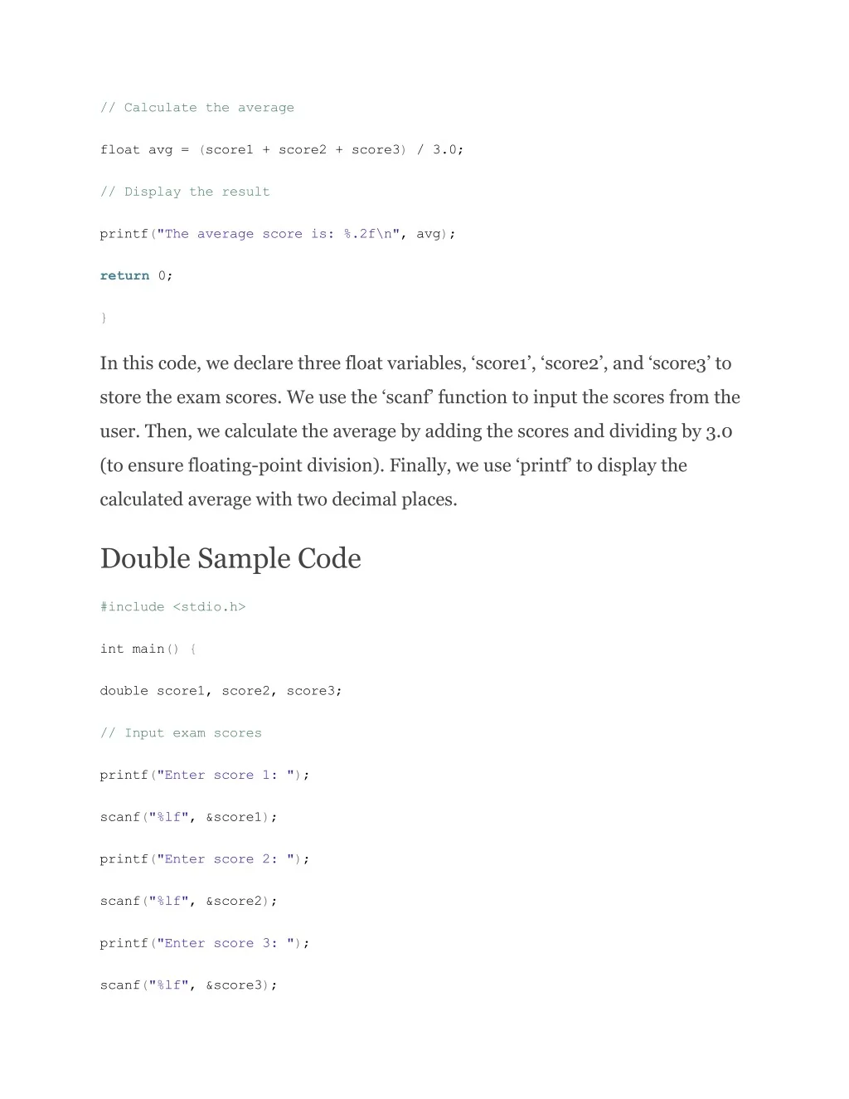Click the printf 'The average score is' line
The height and width of the screenshot is (1099, 849).
point(278,234)
